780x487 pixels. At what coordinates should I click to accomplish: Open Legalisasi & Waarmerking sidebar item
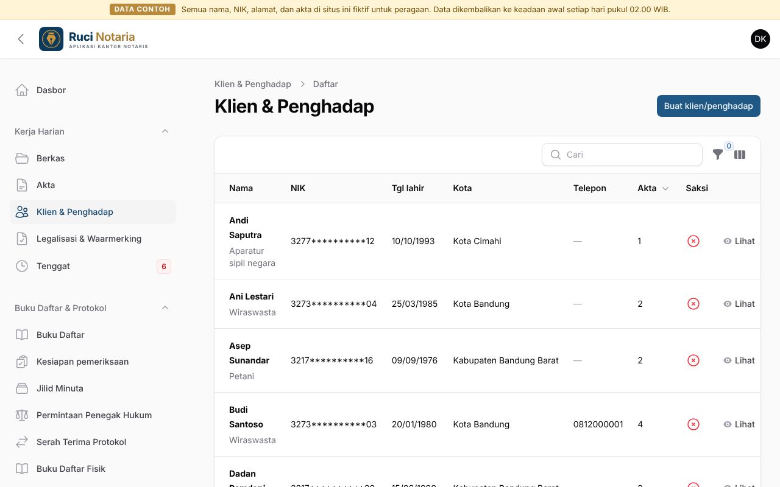click(x=93, y=239)
